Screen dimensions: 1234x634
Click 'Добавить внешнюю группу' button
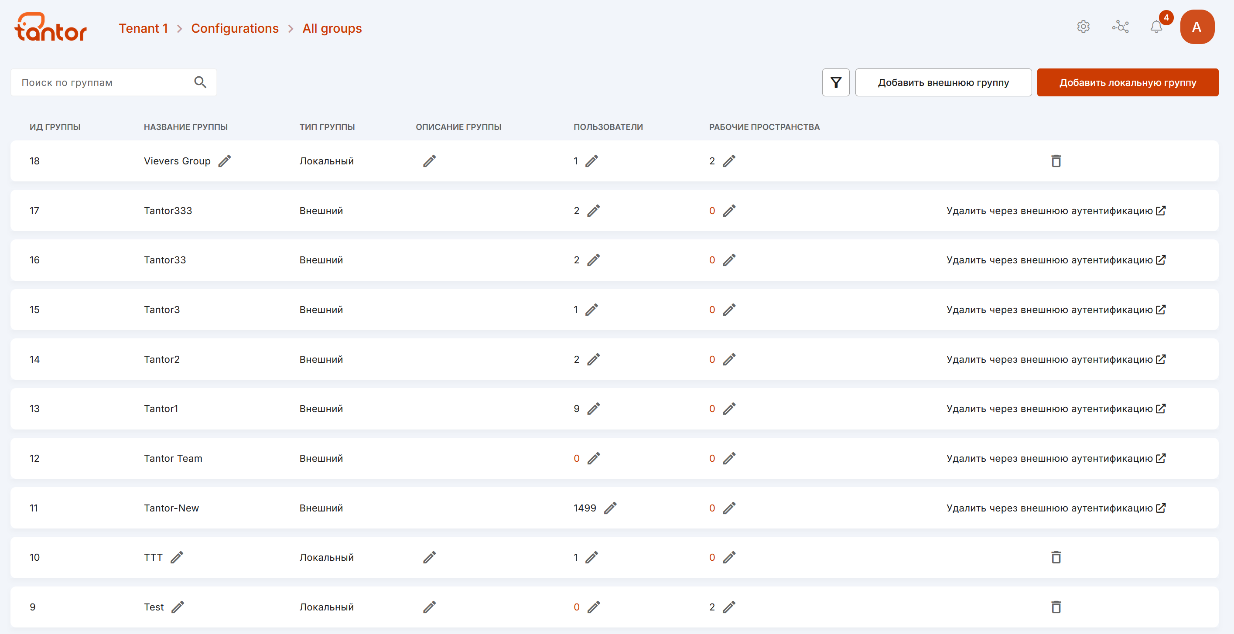943,82
